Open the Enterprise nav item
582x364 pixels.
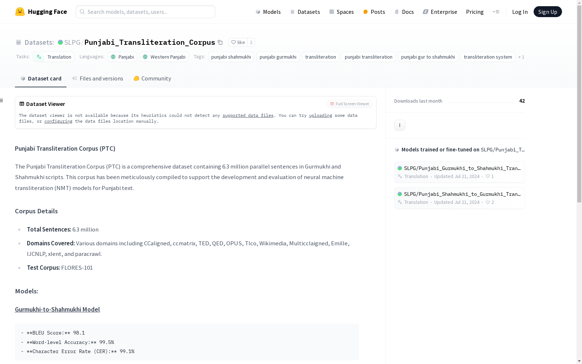(x=440, y=12)
